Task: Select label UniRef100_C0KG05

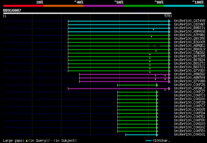Action: (190, 110)
